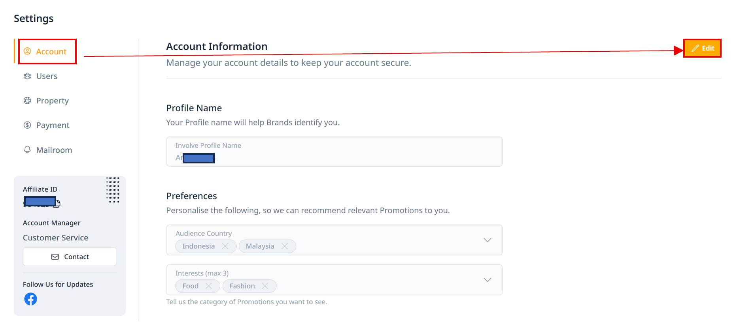Viewport: 737px width, 326px height.
Task: Open the Facebook page icon
Action: point(30,299)
